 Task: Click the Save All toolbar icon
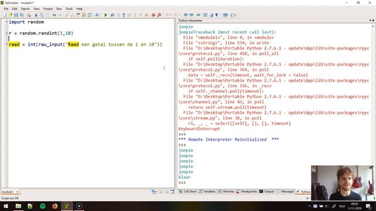click(22, 15)
